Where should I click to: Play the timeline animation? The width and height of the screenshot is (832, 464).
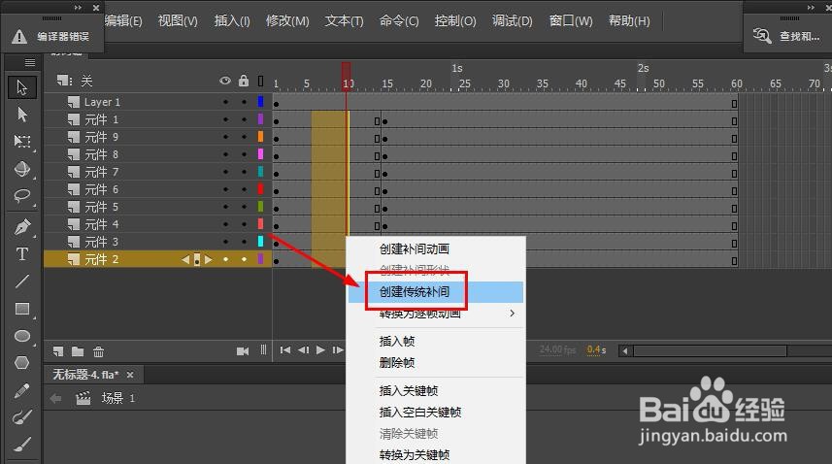[320, 350]
